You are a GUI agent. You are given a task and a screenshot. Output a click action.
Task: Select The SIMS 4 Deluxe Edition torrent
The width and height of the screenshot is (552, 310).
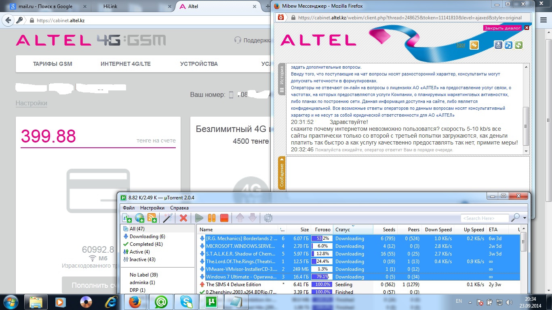click(x=359, y=285)
